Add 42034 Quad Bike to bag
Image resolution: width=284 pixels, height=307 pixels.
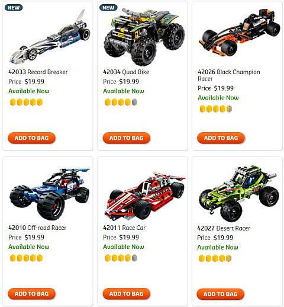coord(127,138)
